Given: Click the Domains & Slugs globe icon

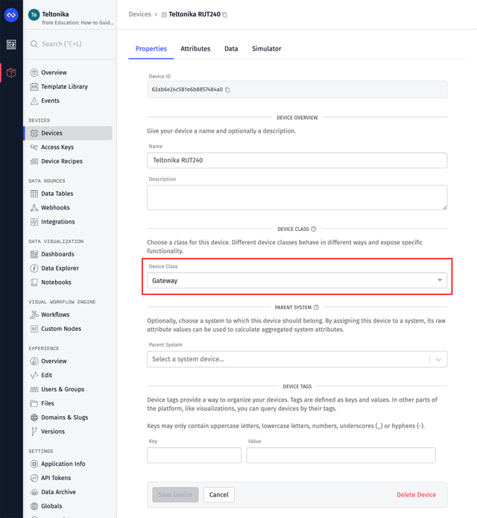Looking at the screenshot, I should pyautogui.click(x=34, y=417).
